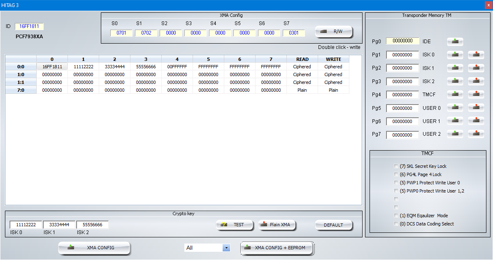Click the Plain XMA button
This screenshot has width=493, height=260.
[277, 225]
